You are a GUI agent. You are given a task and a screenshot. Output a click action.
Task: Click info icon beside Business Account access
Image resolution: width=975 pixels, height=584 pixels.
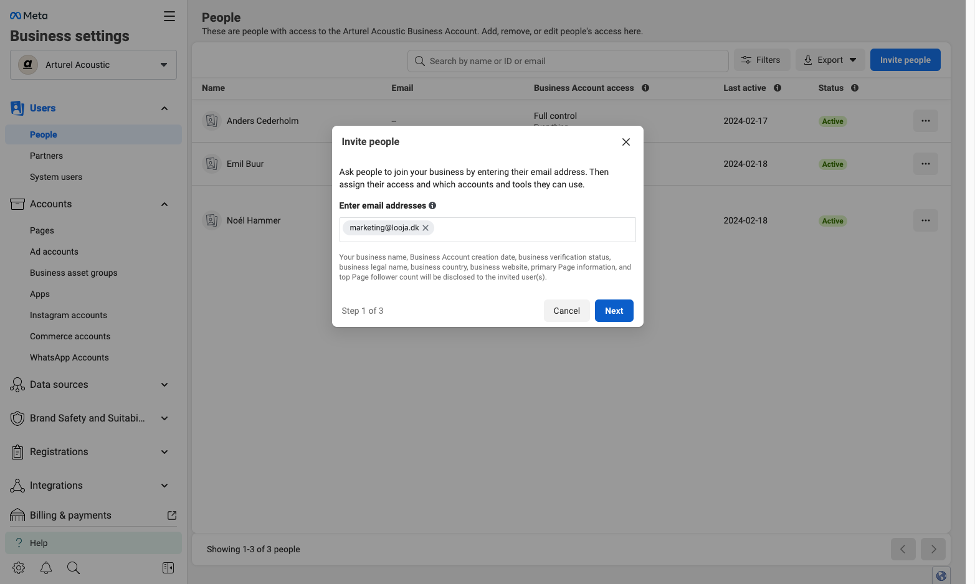coord(645,88)
